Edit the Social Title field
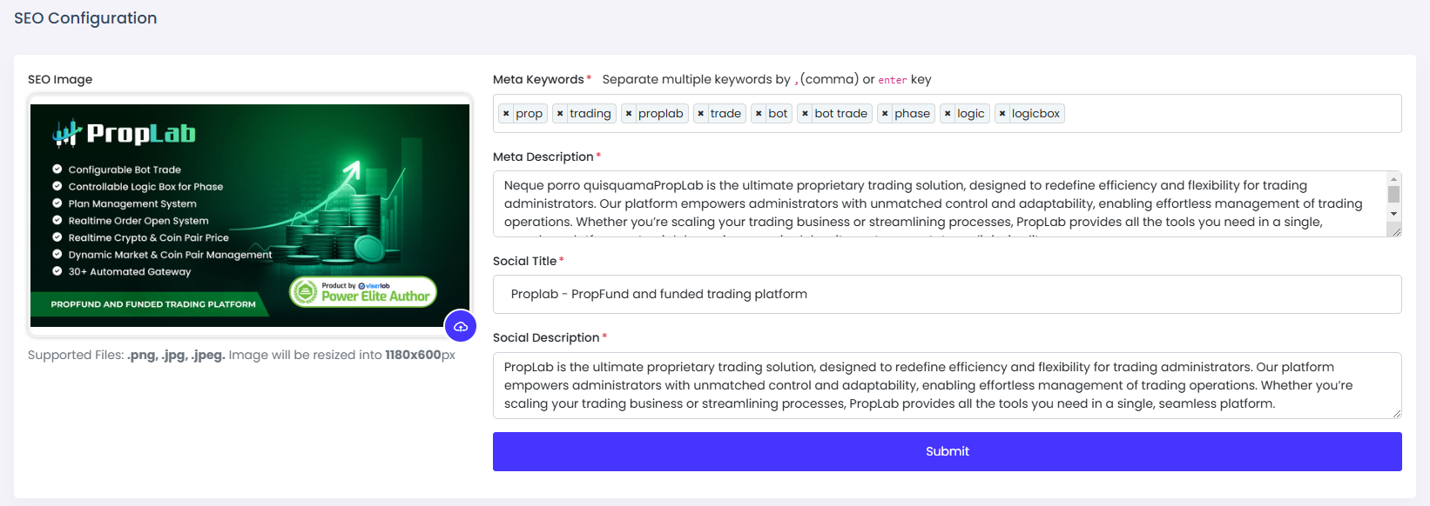Viewport: 1430px width, 506px height. pyautogui.click(x=947, y=294)
